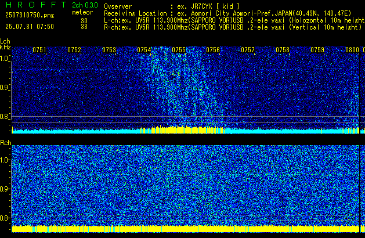The image size is (365, 238).
Task: Click the Lch channel label
Action: [x=5, y=41]
